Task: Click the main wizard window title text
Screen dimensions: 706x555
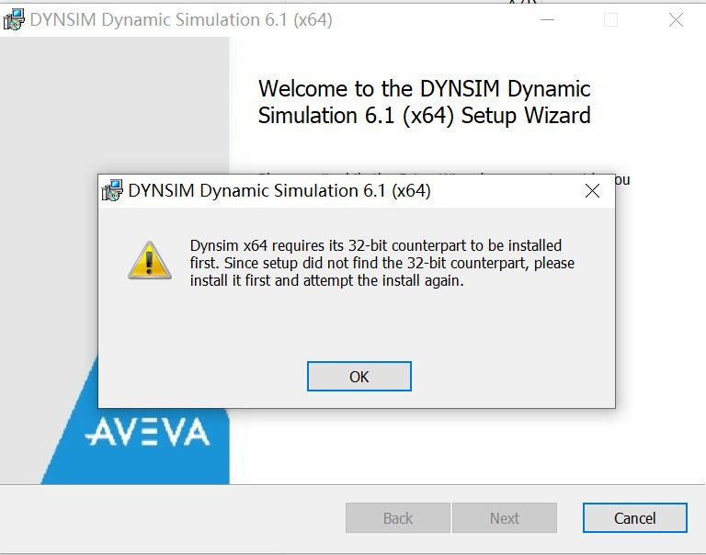Action: (x=181, y=19)
